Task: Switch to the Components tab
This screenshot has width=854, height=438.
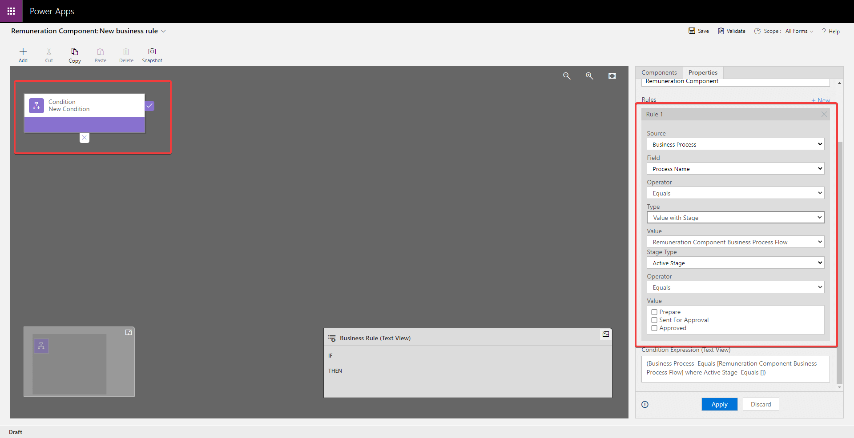Action: [x=659, y=72]
